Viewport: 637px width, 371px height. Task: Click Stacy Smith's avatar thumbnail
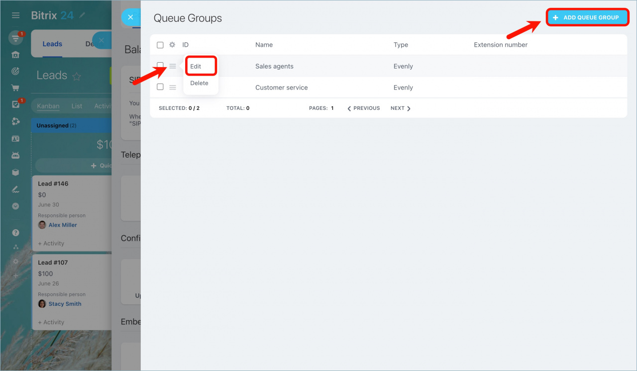coord(42,304)
